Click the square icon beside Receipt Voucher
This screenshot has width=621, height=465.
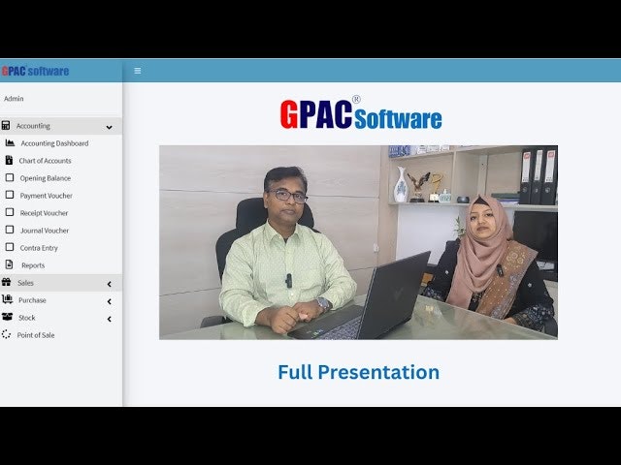coord(10,212)
